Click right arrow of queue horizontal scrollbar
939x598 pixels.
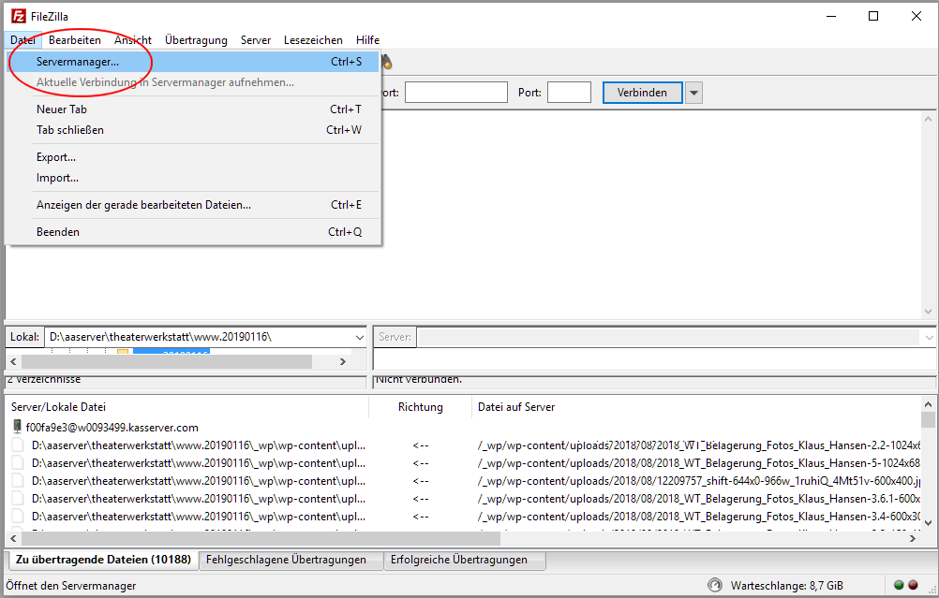point(913,538)
